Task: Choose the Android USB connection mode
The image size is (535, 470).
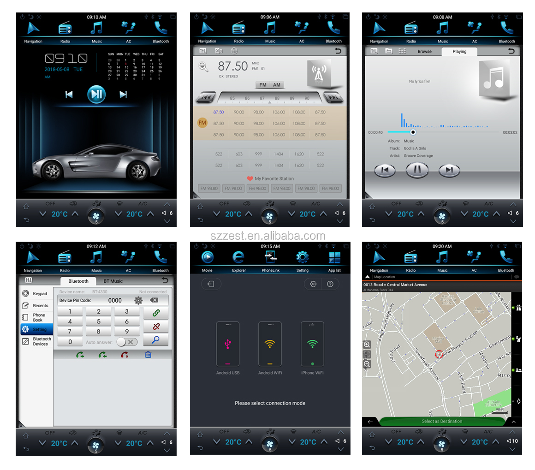Action: tap(227, 344)
